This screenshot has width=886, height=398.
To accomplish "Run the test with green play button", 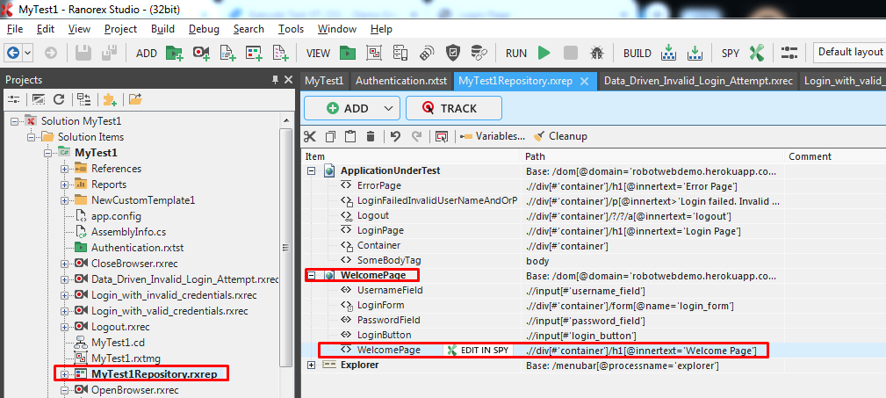I will pos(544,53).
